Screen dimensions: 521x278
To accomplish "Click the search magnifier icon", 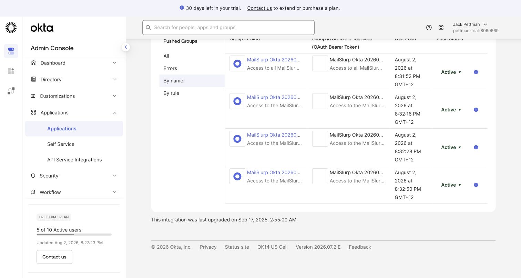I will pos(149,28).
